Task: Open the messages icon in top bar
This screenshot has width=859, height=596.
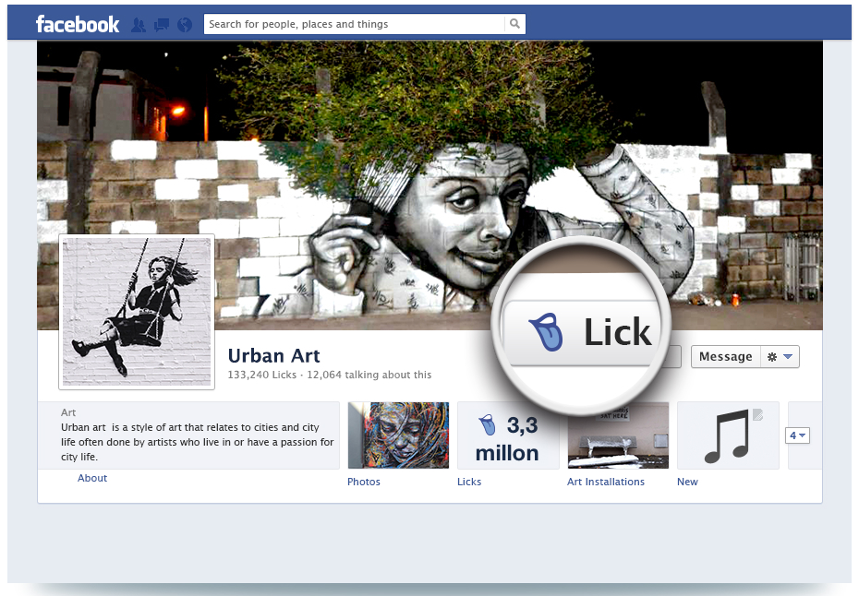Action: click(x=162, y=25)
